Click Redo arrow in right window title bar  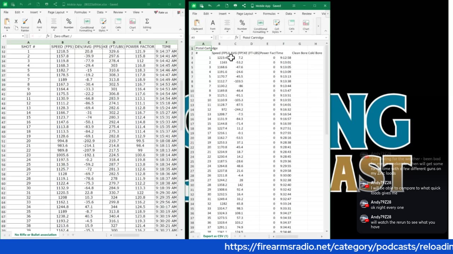point(218,6)
